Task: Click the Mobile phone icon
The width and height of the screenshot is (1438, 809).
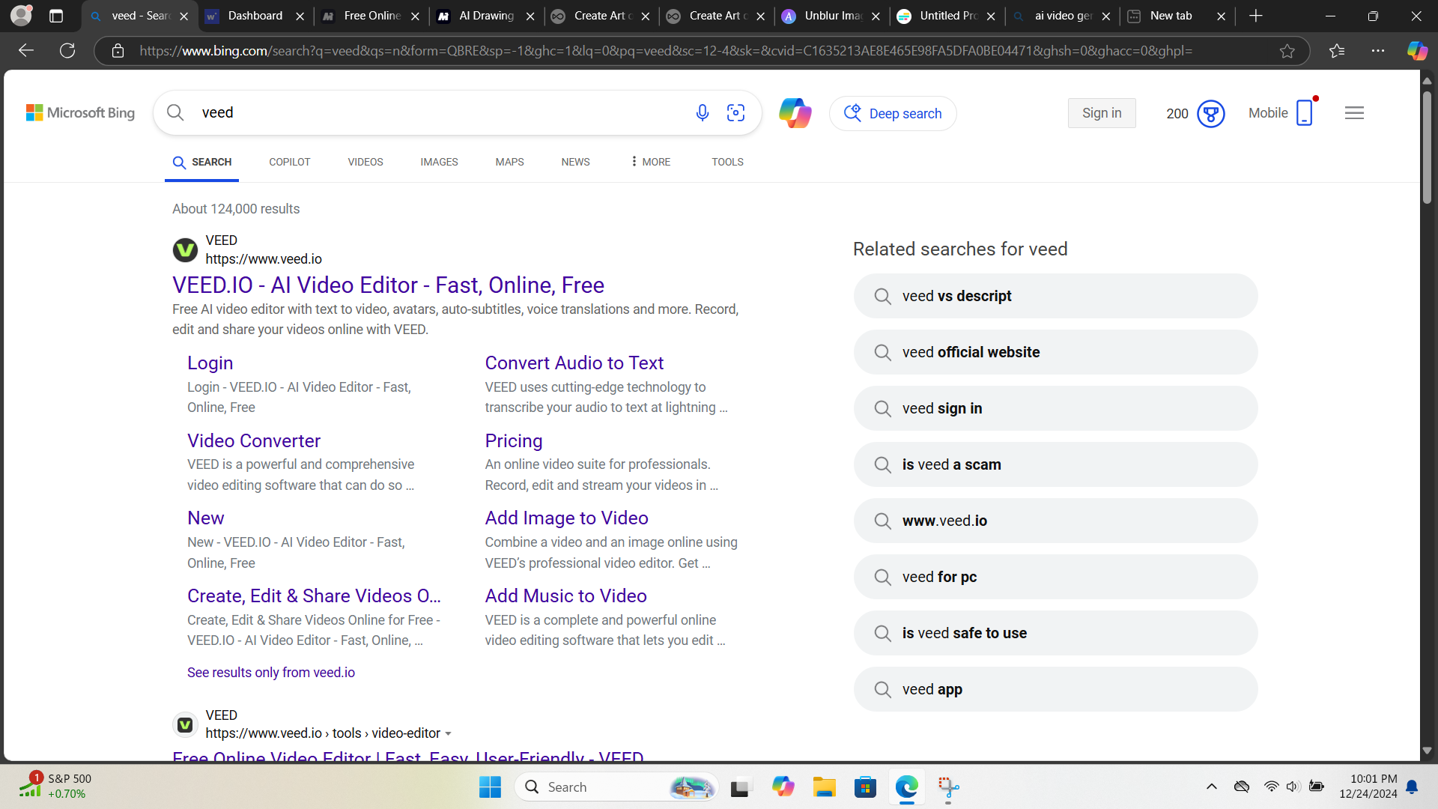Action: pyautogui.click(x=1304, y=113)
